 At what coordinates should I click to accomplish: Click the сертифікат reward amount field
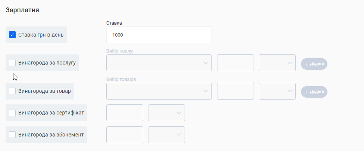(125, 113)
